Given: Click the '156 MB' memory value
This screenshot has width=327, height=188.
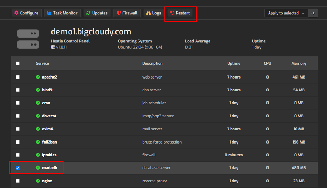Looking at the screenshot, I should 299,142.
